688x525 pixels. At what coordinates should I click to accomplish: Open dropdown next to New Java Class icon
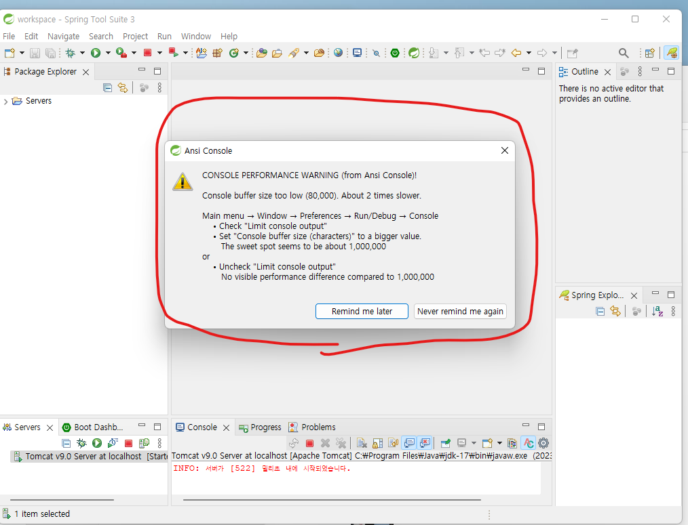coord(246,53)
